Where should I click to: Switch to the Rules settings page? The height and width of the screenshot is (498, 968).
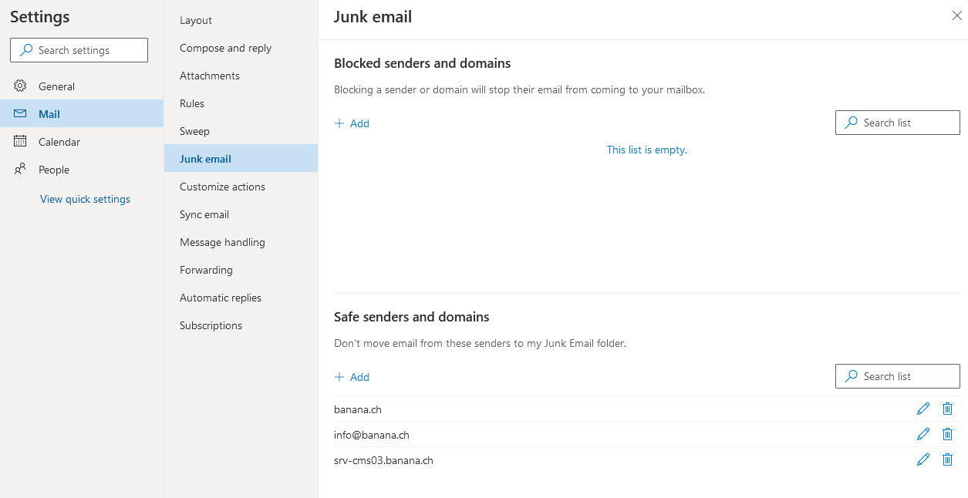coord(191,103)
